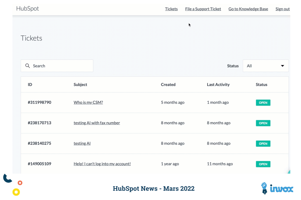The width and height of the screenshot is (301, 200).
Task: Click the Status filter label
Action: (233, 66)
